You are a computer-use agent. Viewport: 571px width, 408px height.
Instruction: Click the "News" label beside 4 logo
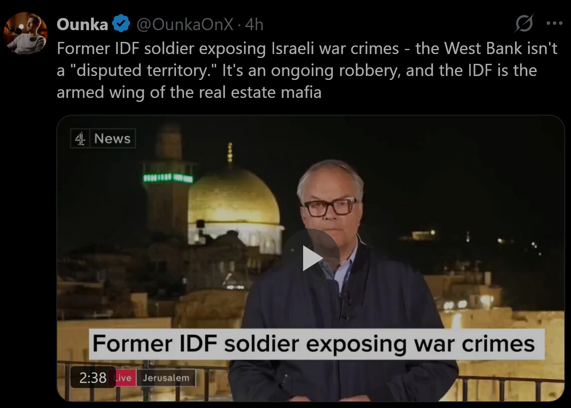[112, 139]
